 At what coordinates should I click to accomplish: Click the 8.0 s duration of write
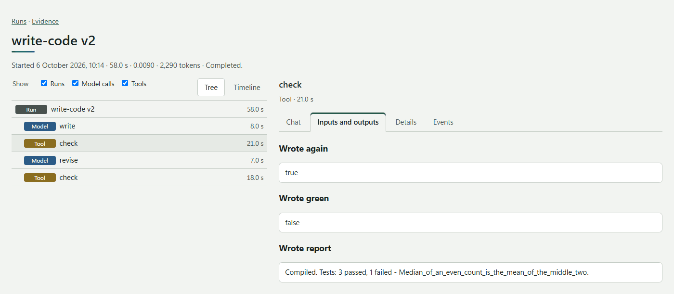point(257,127)
